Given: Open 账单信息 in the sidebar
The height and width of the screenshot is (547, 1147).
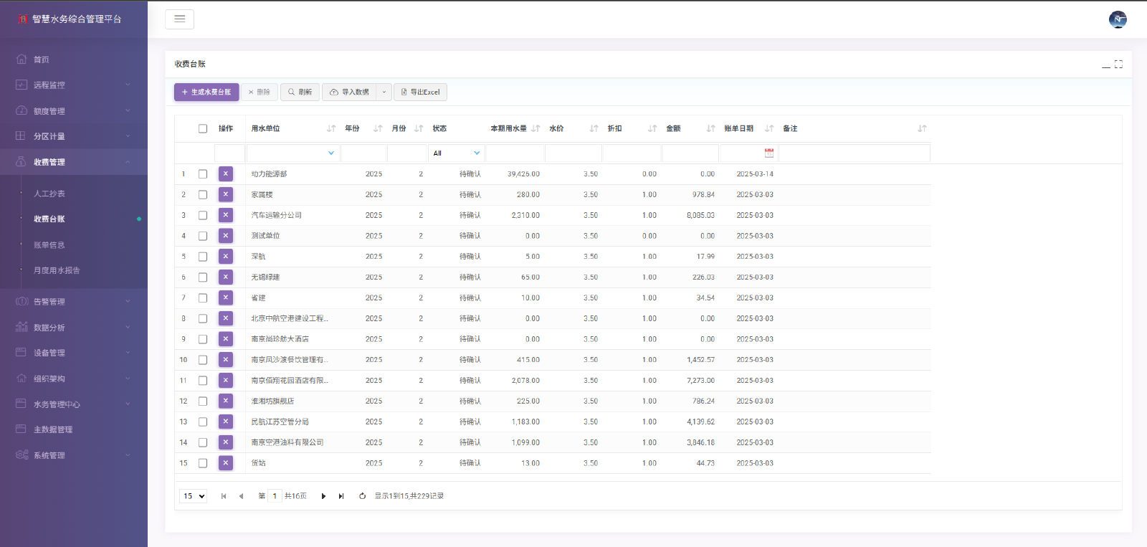Looking at the screenshot, I should pos(49,245).
